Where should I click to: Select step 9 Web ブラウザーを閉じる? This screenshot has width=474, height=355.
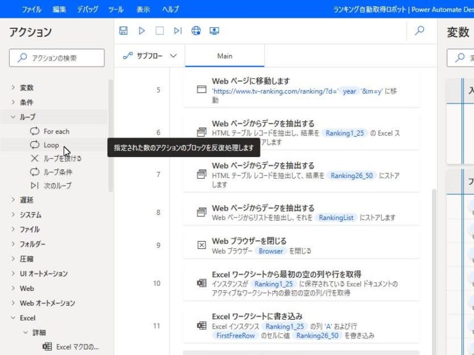301,245
